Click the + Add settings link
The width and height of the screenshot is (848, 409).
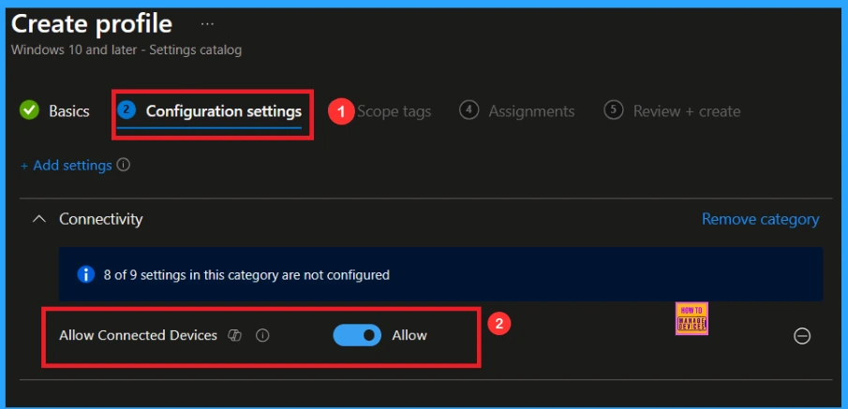(x=66, y=166)
